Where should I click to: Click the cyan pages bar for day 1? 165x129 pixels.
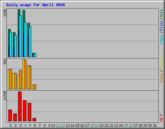pos(11,45)
